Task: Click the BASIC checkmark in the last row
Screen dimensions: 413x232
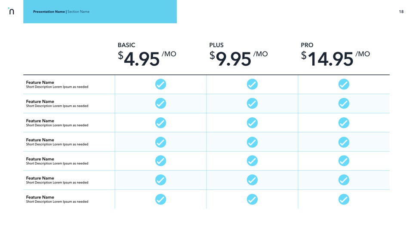Action: click(x=160, y=199)
